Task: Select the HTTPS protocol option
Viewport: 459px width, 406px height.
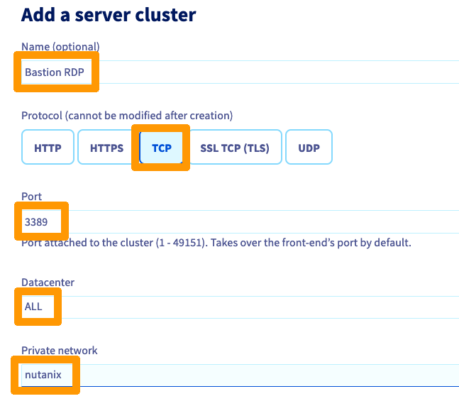Action: [106, 147]
